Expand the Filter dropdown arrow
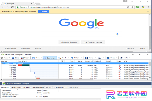The image size is (152, 101). (82, 58)
